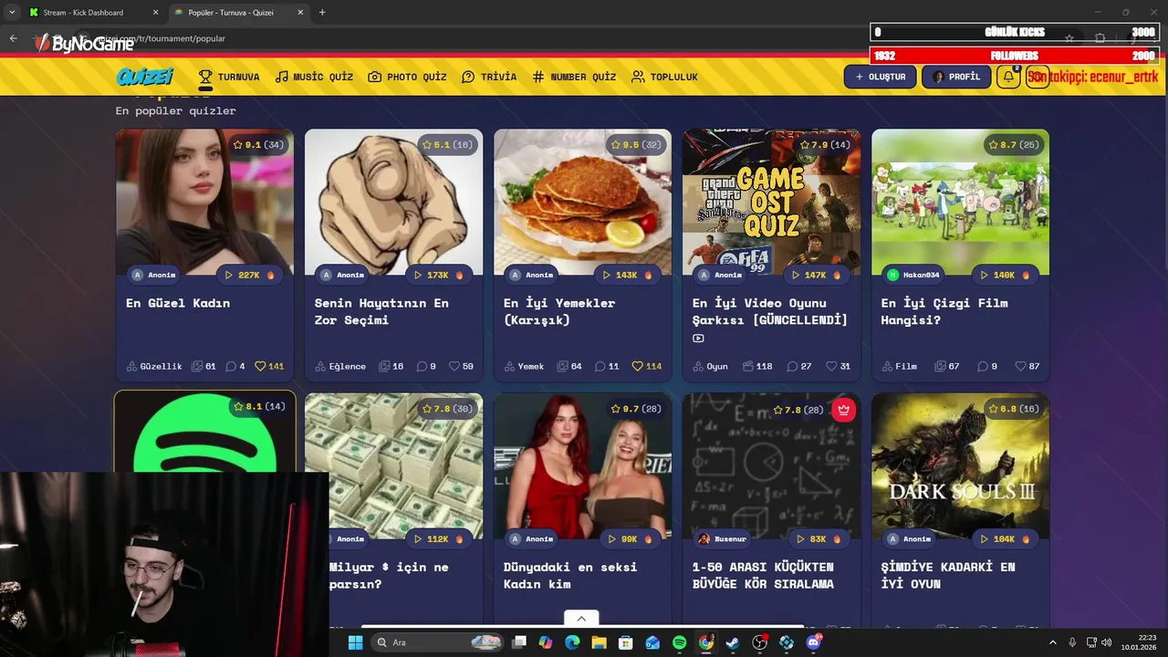This screenshot has width=1168, height=657.
Task: Open author Hakan034 on cartoon card
Action: pos(913,275)
